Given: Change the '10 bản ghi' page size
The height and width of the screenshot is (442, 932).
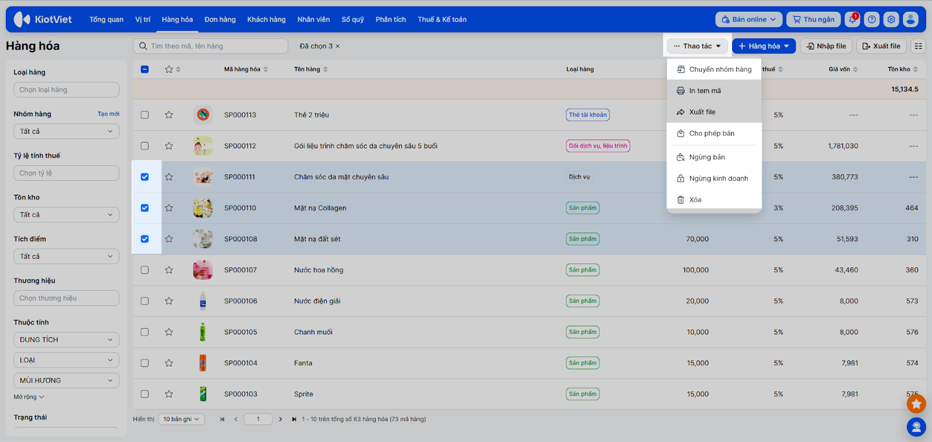Looking at the screenshot, I should [x=182, y=419].
